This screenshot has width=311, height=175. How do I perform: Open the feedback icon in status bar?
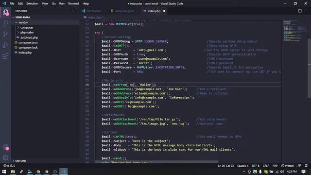pos(299,166)
